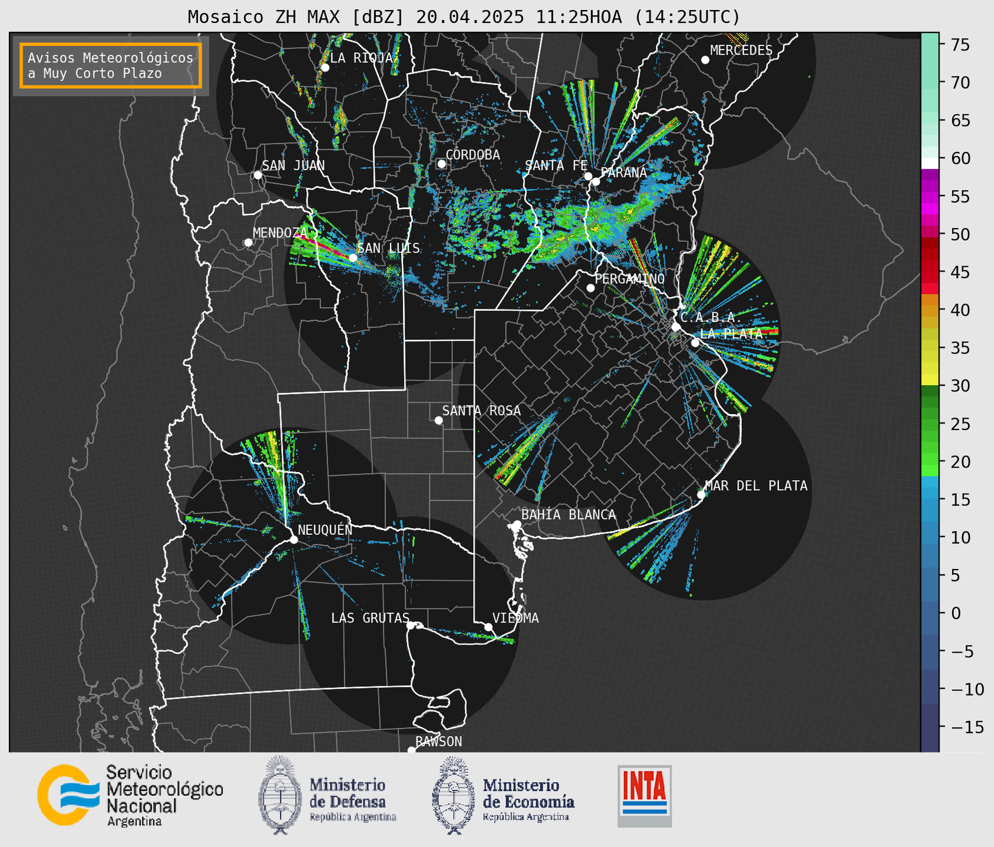Click the −5 scale label
The image size is (994, 847).
click(962, 651)
